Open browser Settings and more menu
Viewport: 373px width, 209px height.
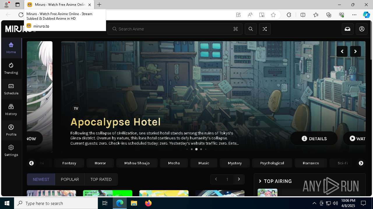[x=354, y=15]
